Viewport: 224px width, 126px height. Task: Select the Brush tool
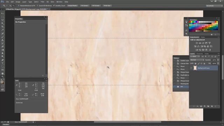tap(2, 37)
